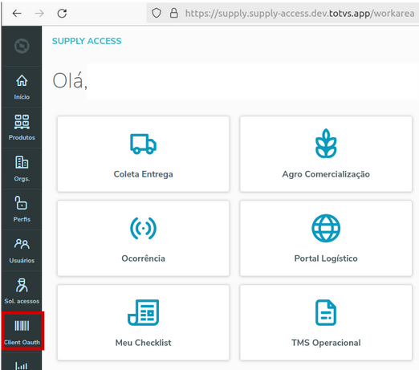Reload the page with the refresh button
The height and width of the screenshot is (370, 419).
point(62,13)
